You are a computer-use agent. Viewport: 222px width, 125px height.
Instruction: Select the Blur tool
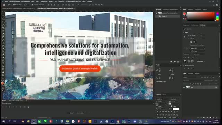pos(3,55)
